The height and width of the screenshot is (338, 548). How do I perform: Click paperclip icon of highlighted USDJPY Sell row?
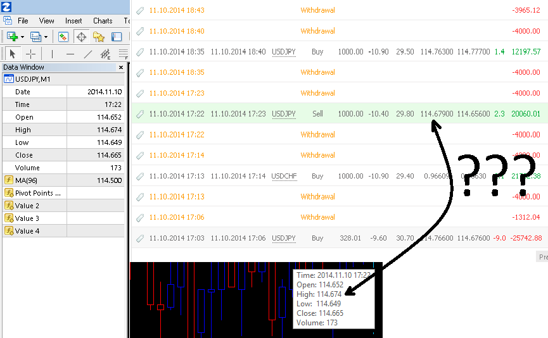click(140, 114)
